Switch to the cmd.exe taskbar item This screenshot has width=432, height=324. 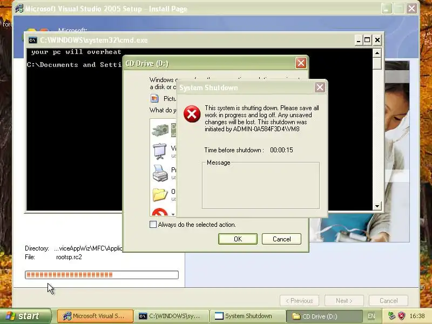tap(171, 316)
